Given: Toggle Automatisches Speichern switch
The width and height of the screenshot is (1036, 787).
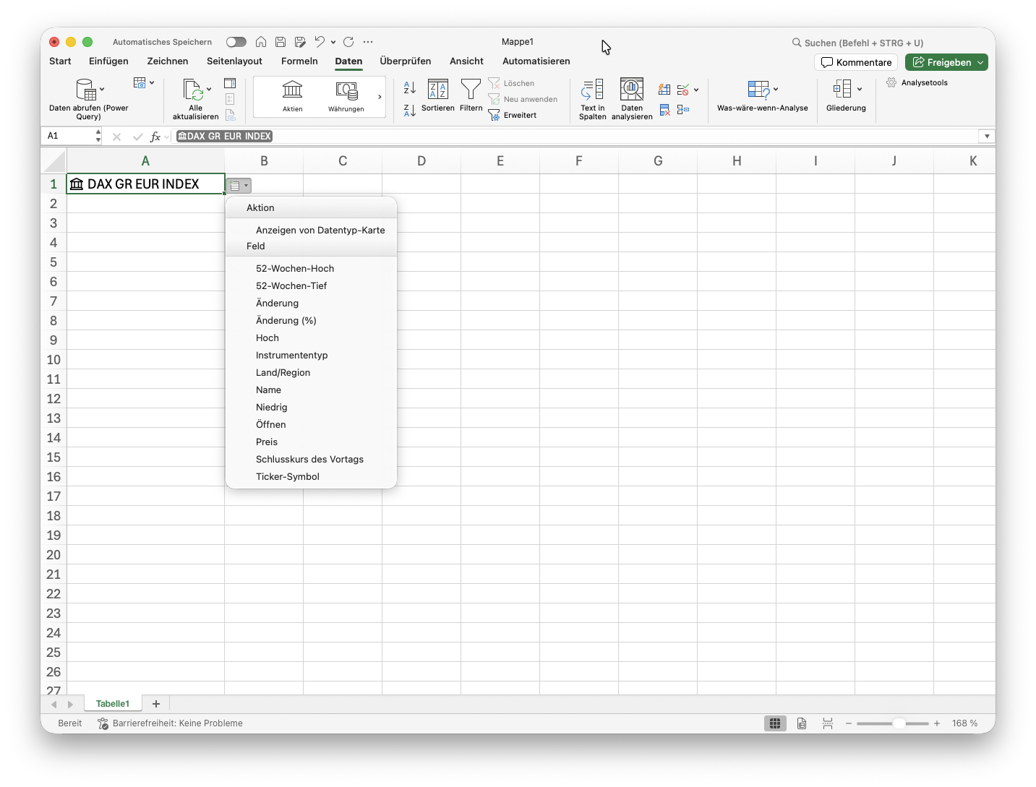Looking at the screenshot, I should coord(236,42).
